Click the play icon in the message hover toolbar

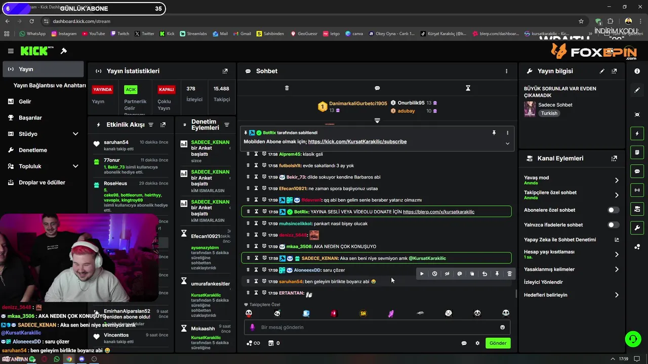click(422, 274)
